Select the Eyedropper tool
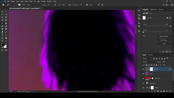 [x=2, y=20]
